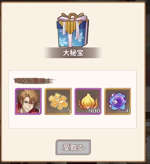Tap the quantity 5 on puzzle item
Viewport: 150px width, 164px height.
point(69,111)
